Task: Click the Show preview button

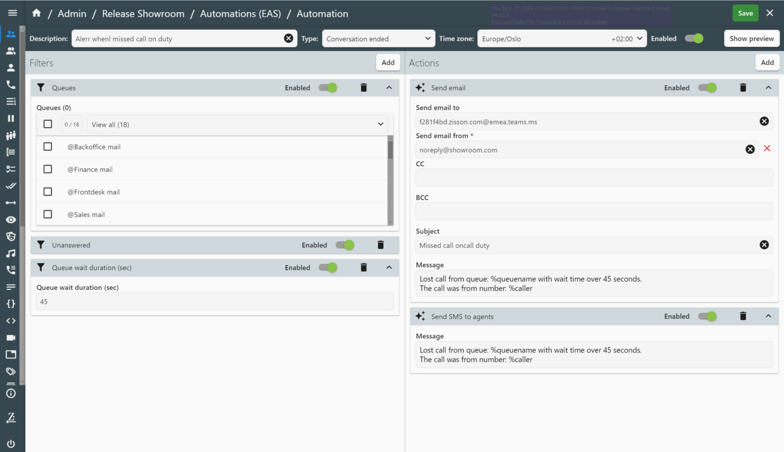Action: (752, 38)
